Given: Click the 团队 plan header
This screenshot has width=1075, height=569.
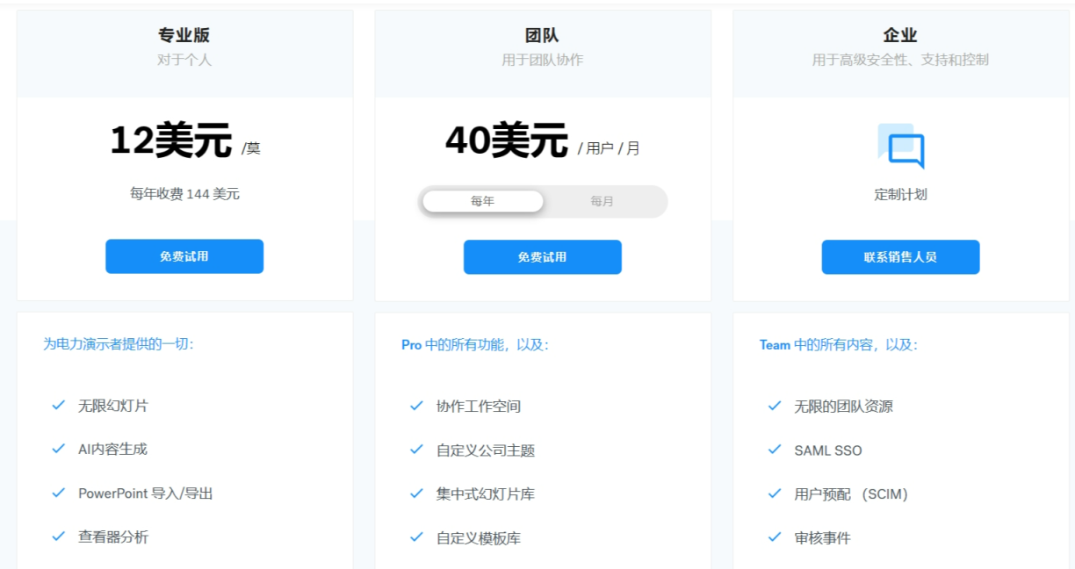Looking at the screenshot, I should 542,36.
